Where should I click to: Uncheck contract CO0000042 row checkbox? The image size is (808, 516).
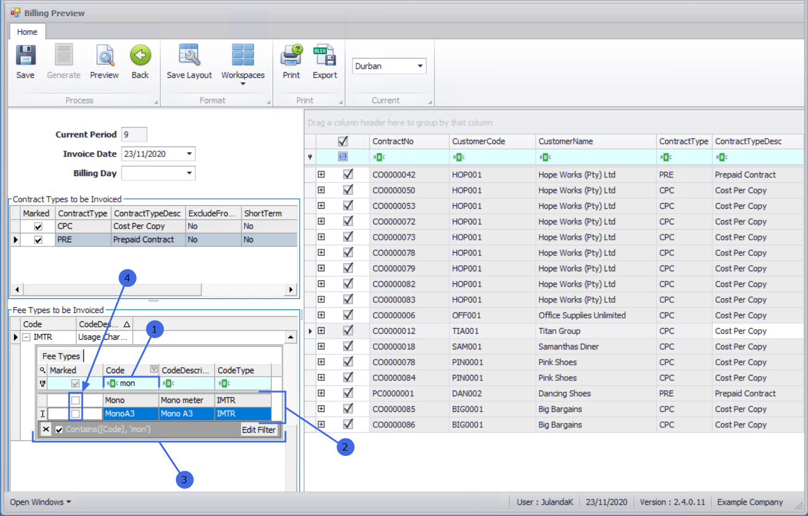click(x=349, y=174)
